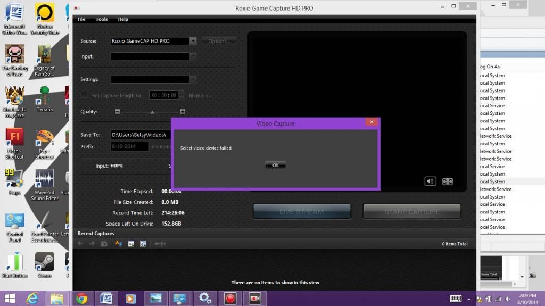
Task: Toggle the preview audio speaker icon
Action: (x=430, y=181)
